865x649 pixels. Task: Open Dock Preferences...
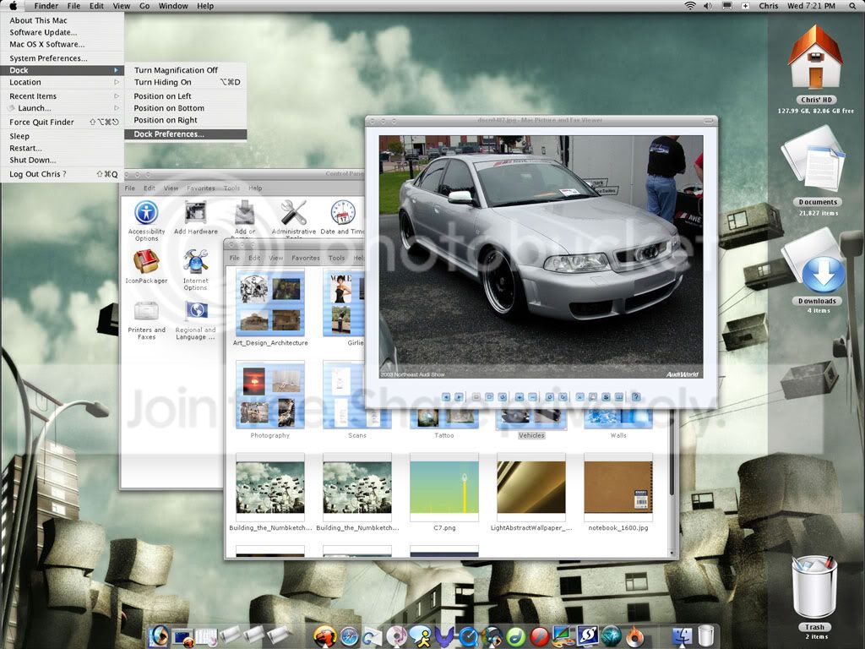185,134
